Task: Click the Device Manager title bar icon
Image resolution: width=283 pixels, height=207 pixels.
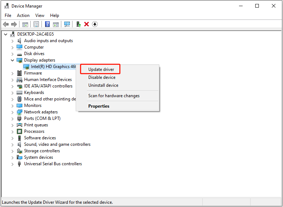Action: coord(7,6)
